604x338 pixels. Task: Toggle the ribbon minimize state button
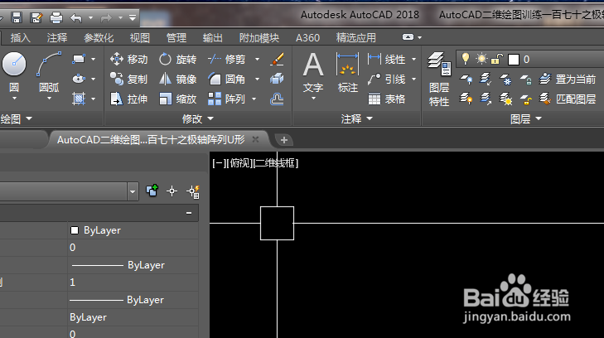tap(408, 37)
